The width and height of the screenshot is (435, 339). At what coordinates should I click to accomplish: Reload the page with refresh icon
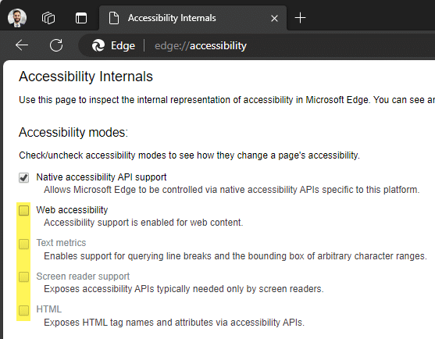pyautogui.click(x=56, y=45)
